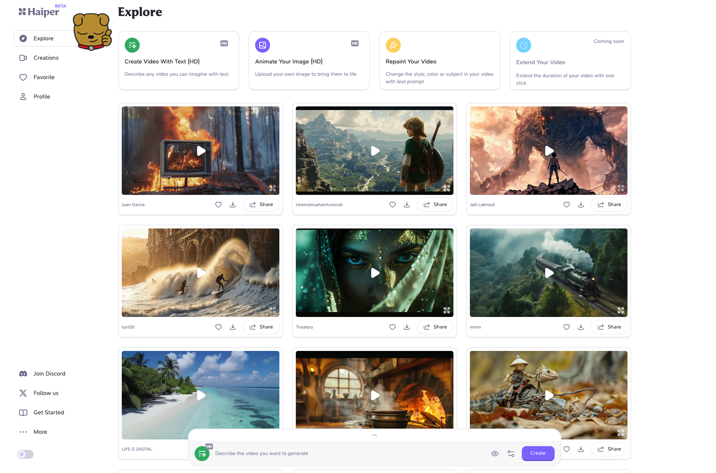The height and width of the screenshot is (473, 716).
Task: Click prompt bar HD text-to-video mode icon
Action: (x=202, y=453)
